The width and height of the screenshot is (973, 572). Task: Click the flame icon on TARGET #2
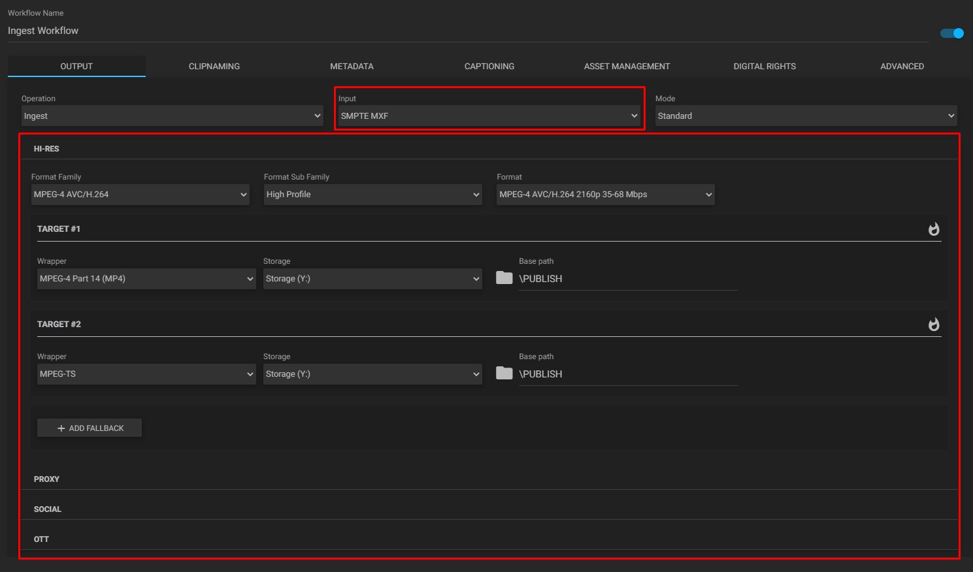934,325
